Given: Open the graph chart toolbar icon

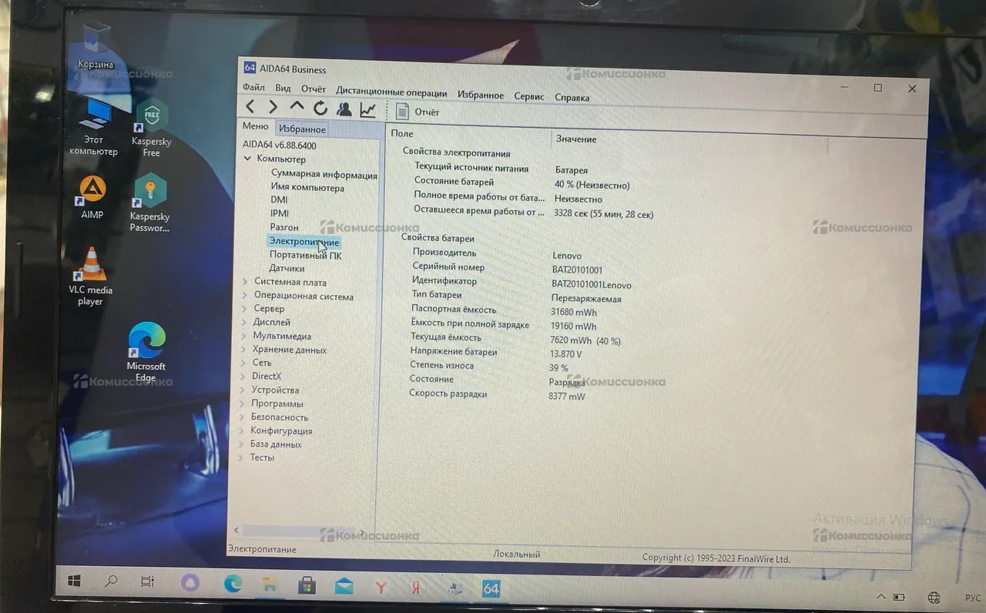Looking at the screenshot, I should click(x=368, y=110).
